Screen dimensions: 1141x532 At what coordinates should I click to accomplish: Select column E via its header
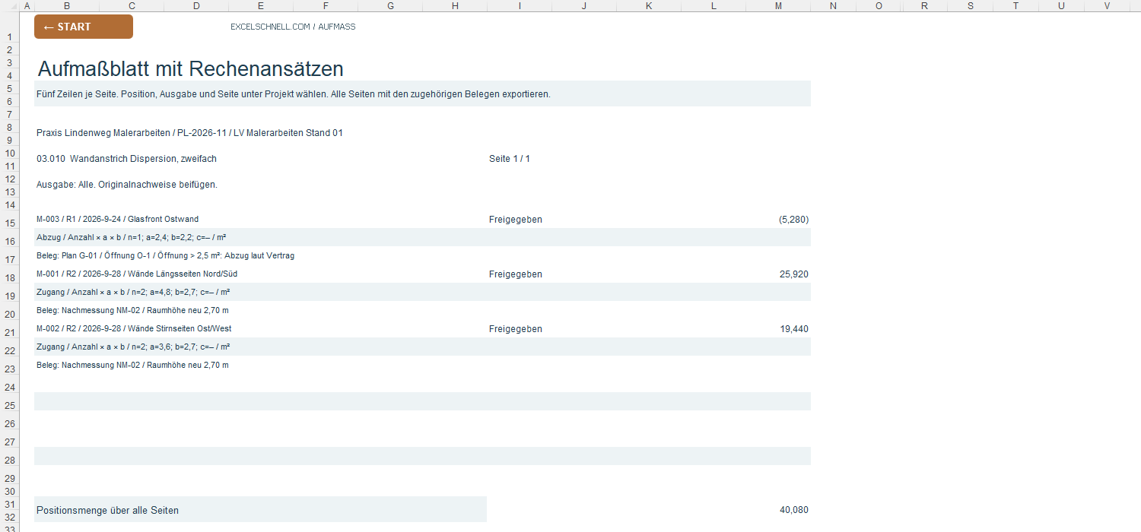261,6
